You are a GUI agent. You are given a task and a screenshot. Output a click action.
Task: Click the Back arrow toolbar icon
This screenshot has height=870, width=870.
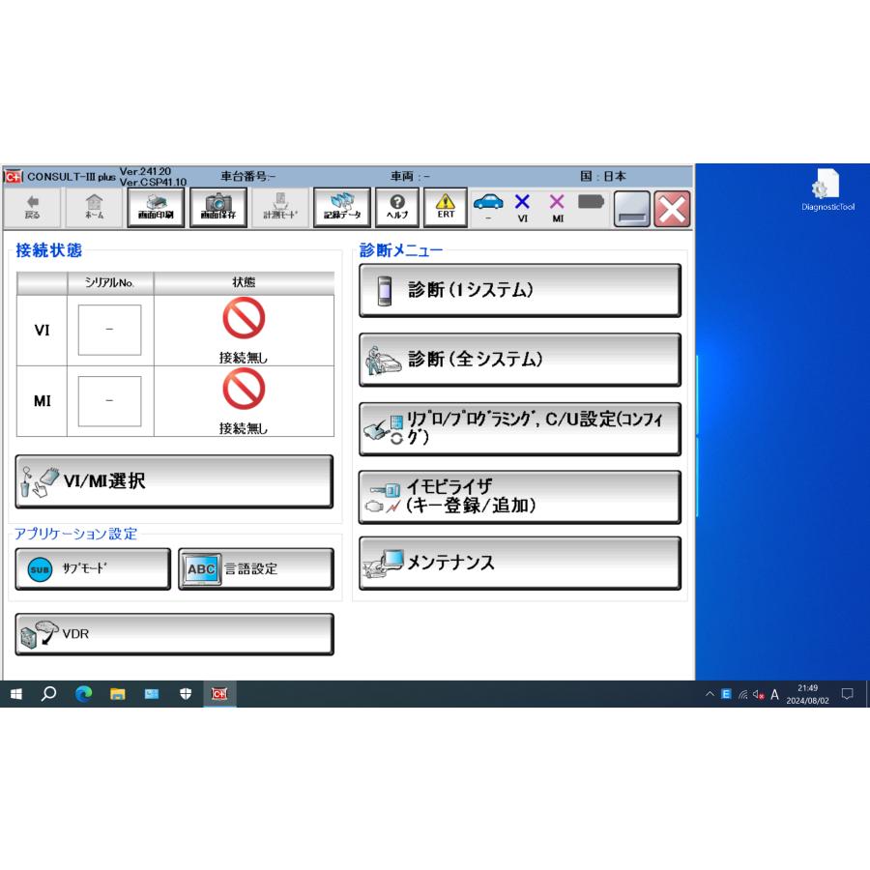click(33, 207)
